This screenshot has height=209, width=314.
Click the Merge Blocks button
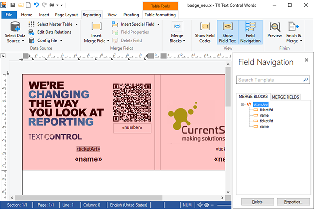[x=177, y=32]
